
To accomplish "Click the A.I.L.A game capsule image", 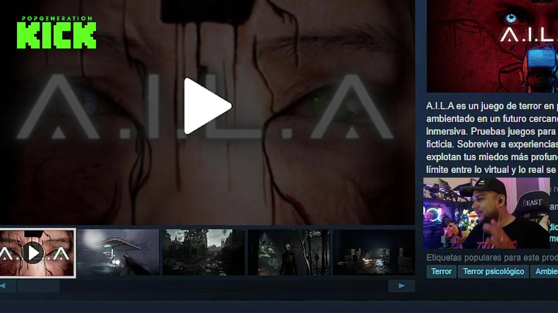I will click(x=492, y=46).
